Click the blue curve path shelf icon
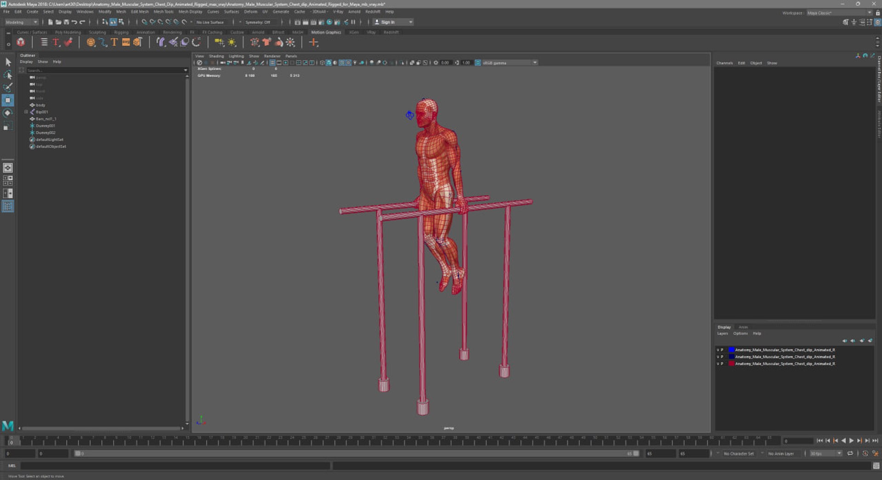 pyautogui.click(x=102, y=42)
